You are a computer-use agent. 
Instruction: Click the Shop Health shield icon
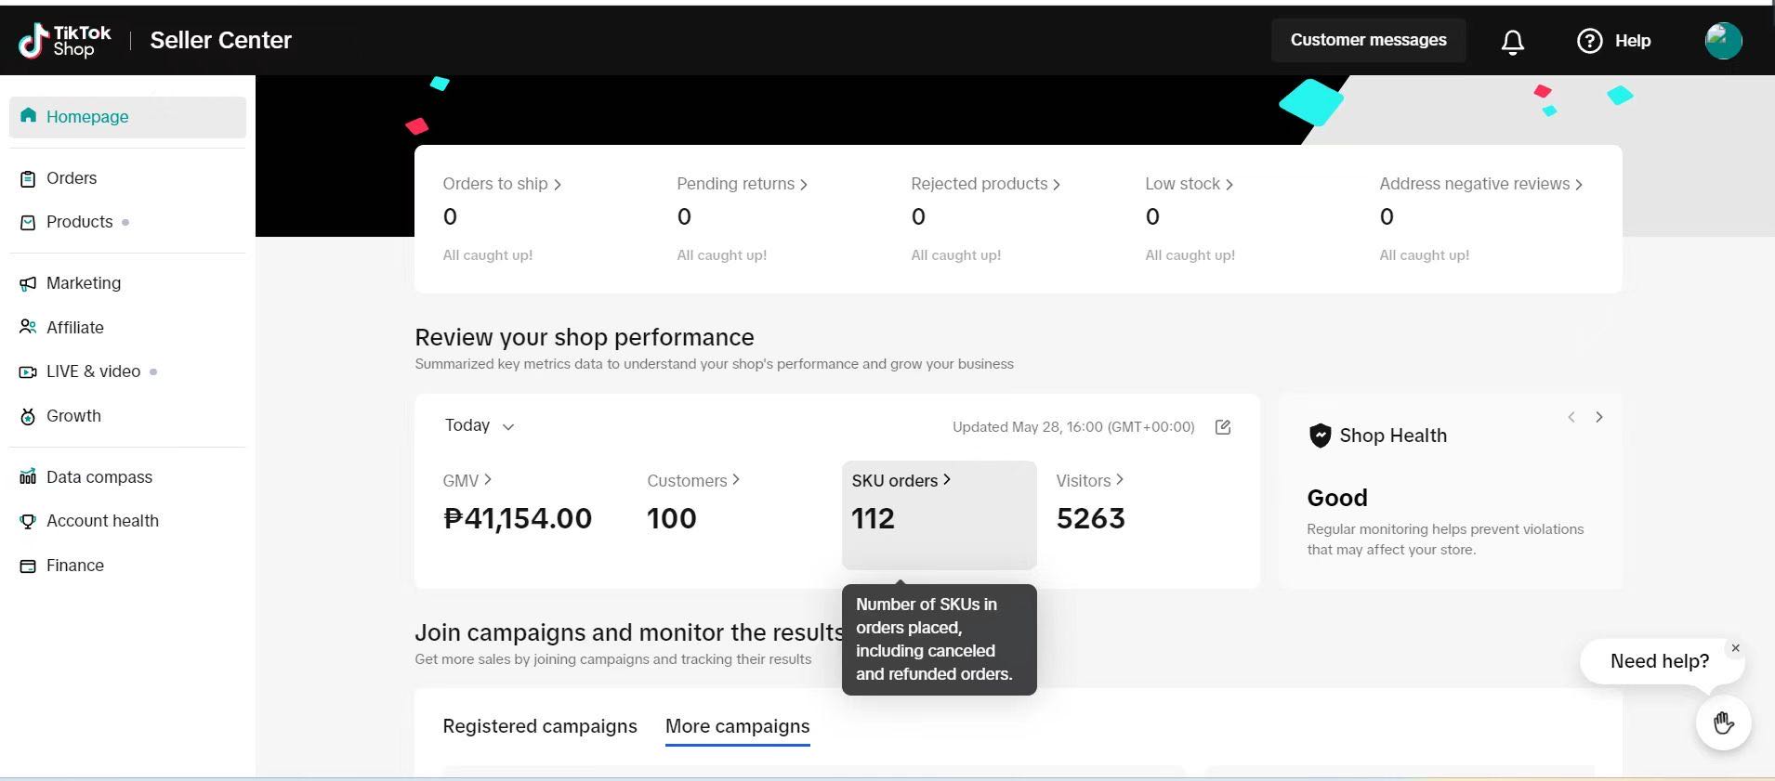pyautogui.click(x=1320, y=436)
